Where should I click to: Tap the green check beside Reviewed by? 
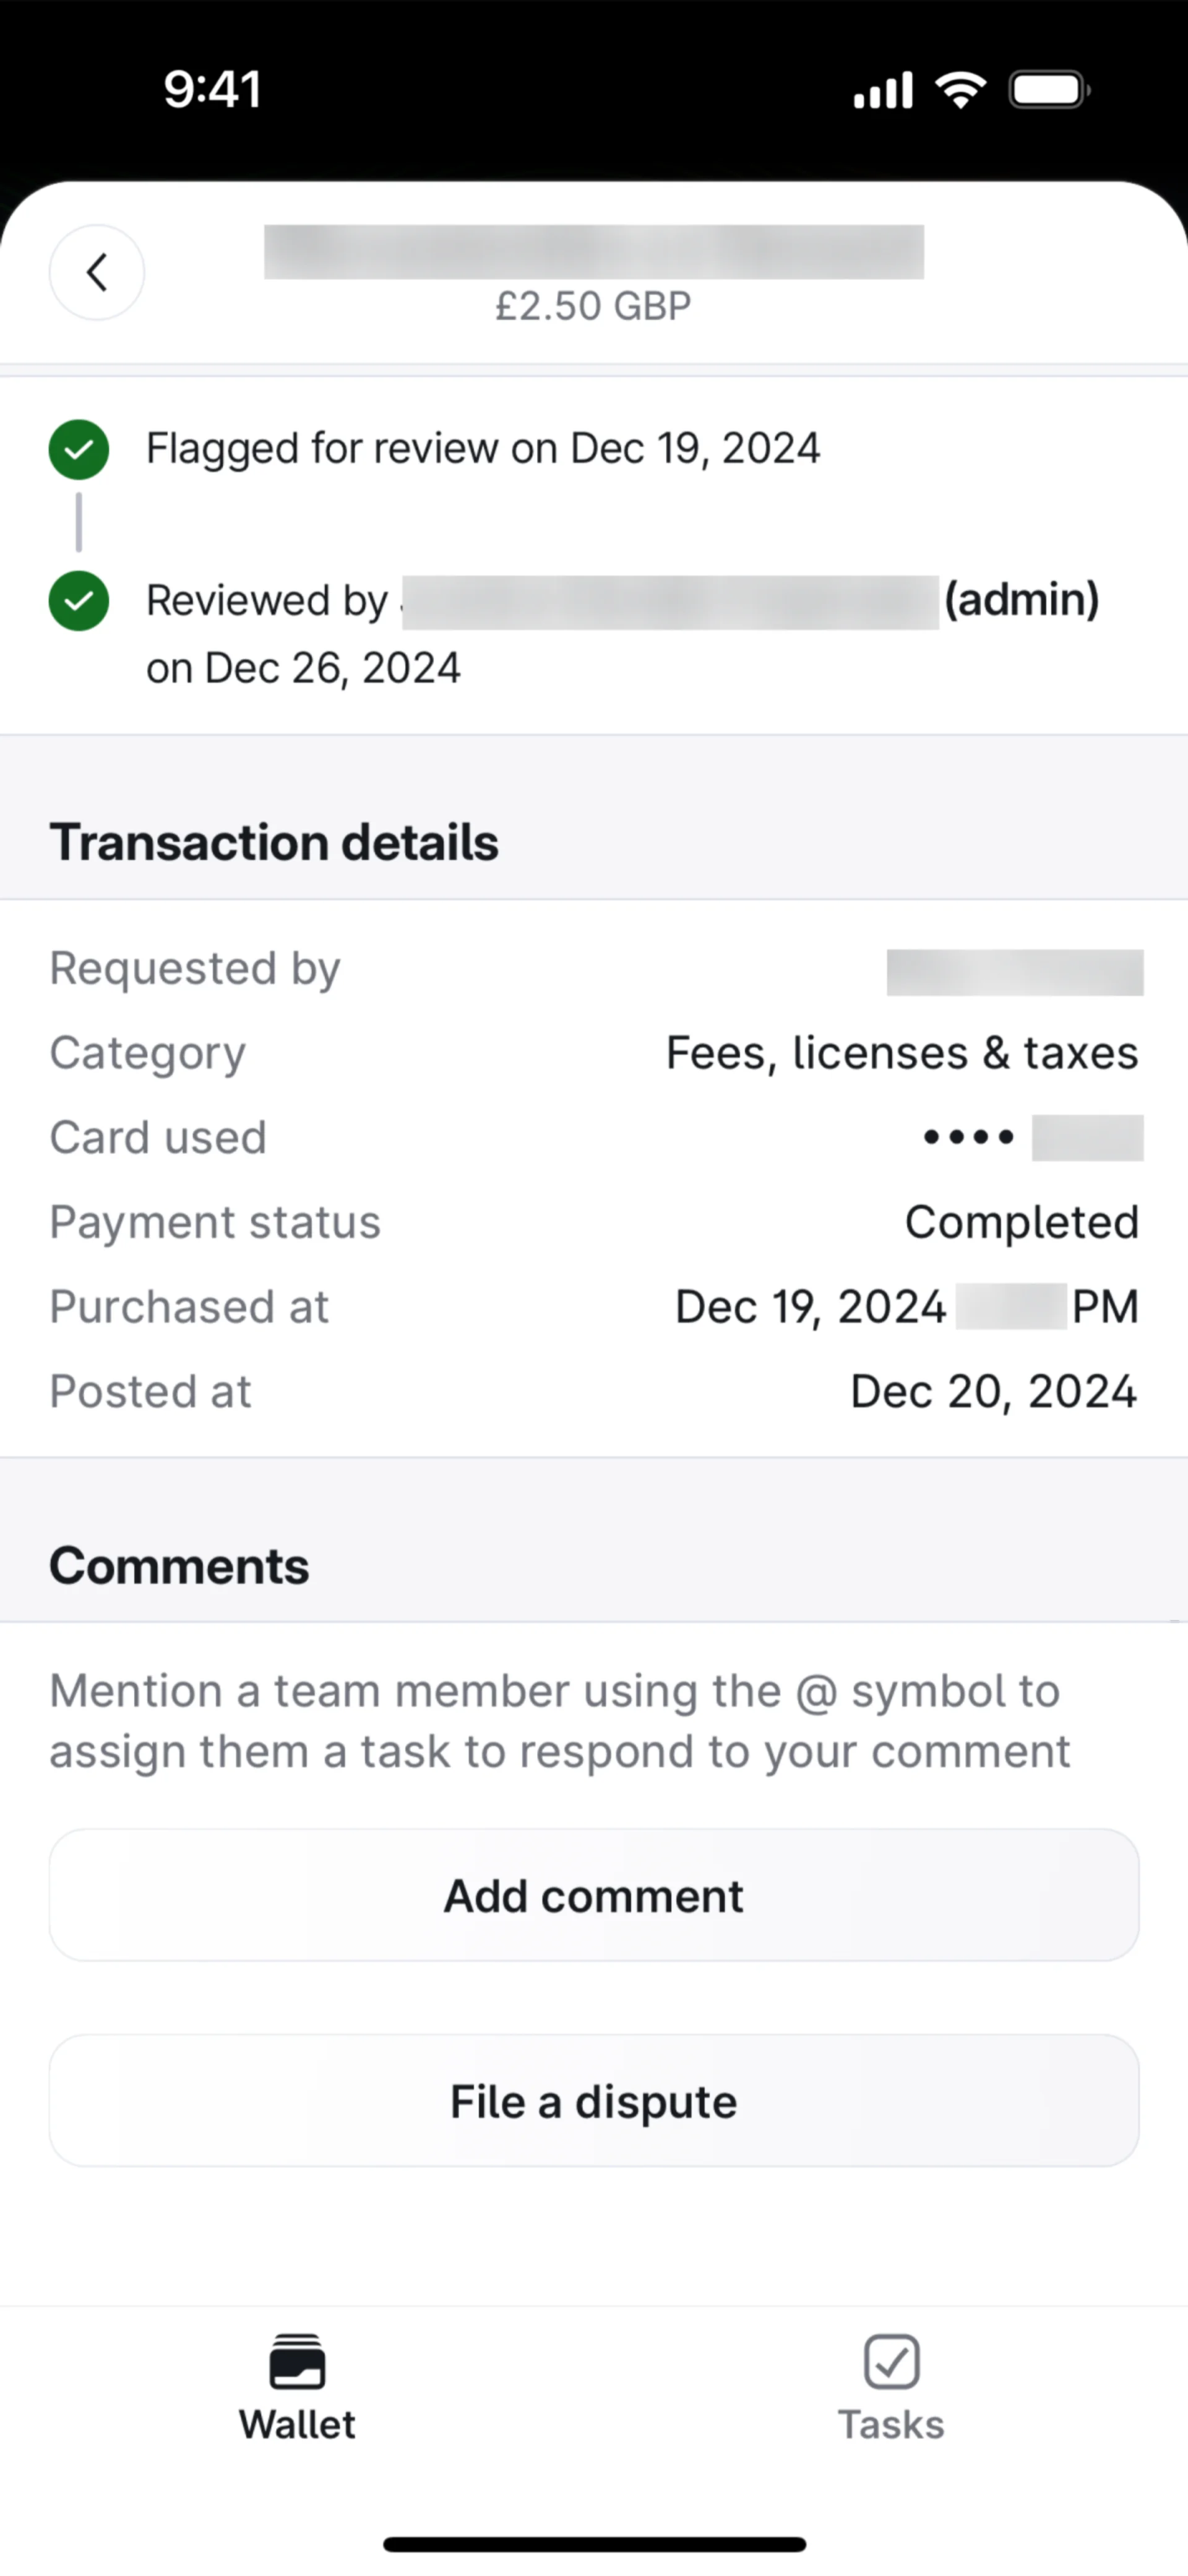click(x=79, y=601)
